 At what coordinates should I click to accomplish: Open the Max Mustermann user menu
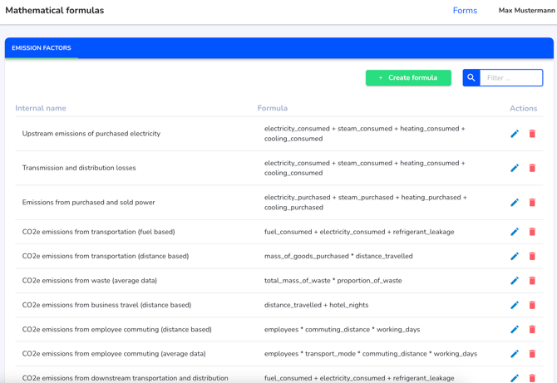coord(526,11)
